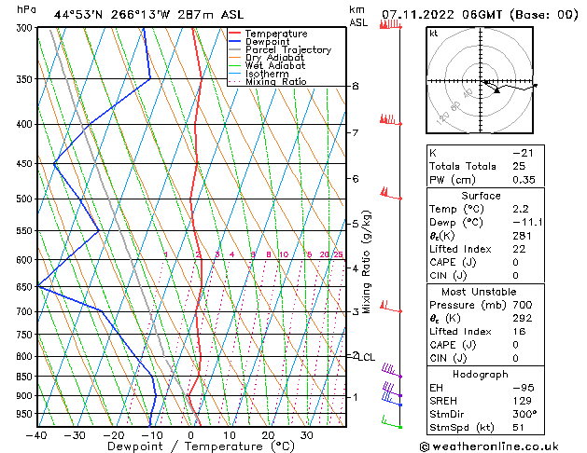Click the PW (cm) value 0.35
587x453 pixels.
[524, 180]
